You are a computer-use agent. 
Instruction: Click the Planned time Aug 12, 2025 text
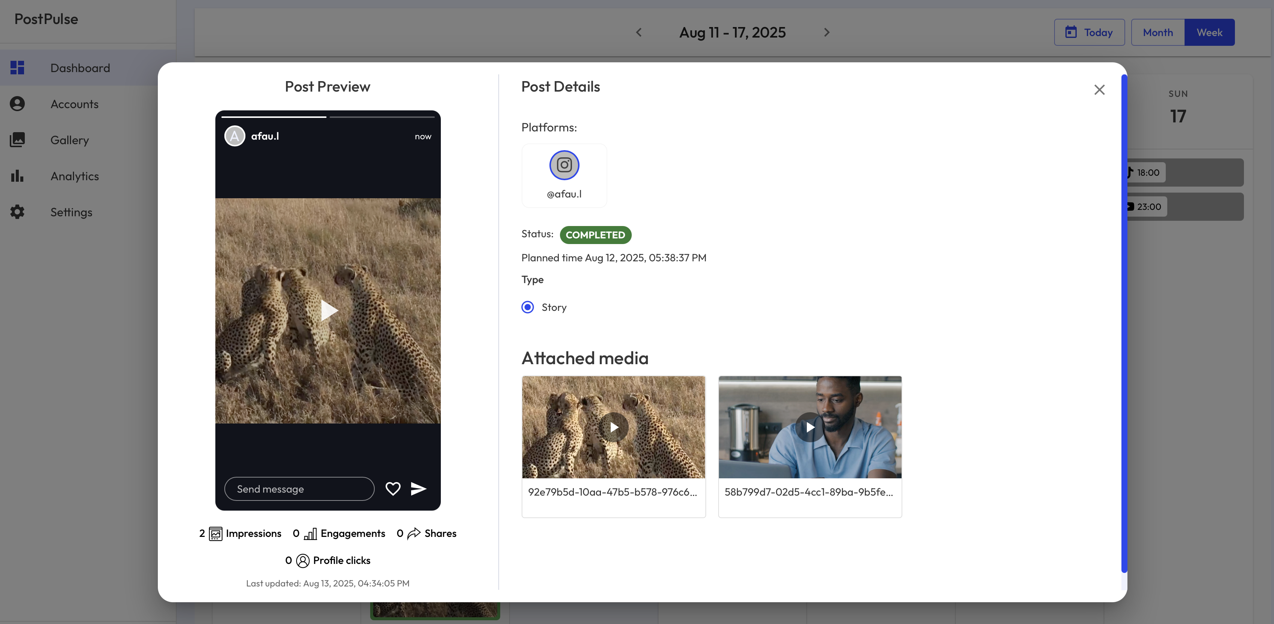coord(614,258)
